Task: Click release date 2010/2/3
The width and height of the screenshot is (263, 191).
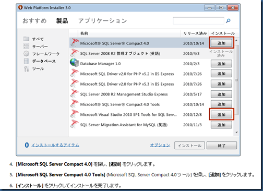Action: (192, 64)
